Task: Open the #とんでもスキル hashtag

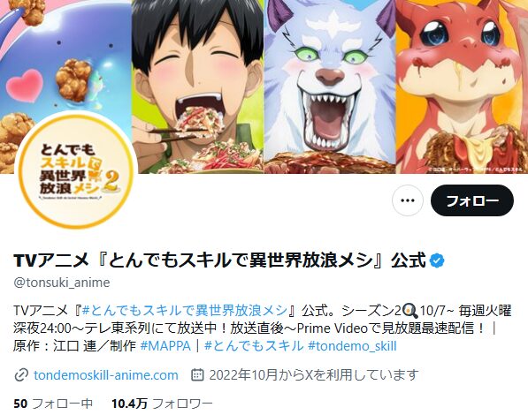Action: (x=254, y=346)
